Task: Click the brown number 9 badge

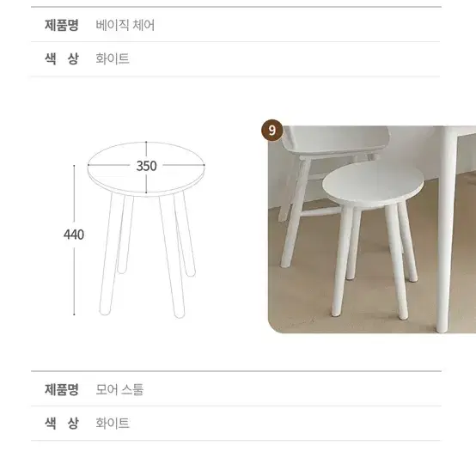Action: click(x=272, y=131)
